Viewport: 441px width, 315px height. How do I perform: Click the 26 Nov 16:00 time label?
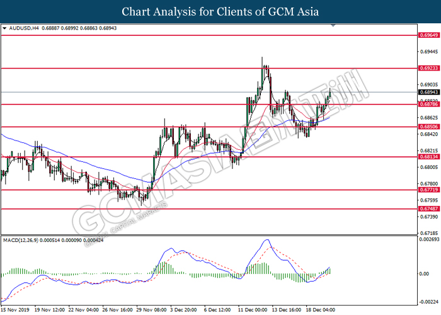[x=117, y=310]
